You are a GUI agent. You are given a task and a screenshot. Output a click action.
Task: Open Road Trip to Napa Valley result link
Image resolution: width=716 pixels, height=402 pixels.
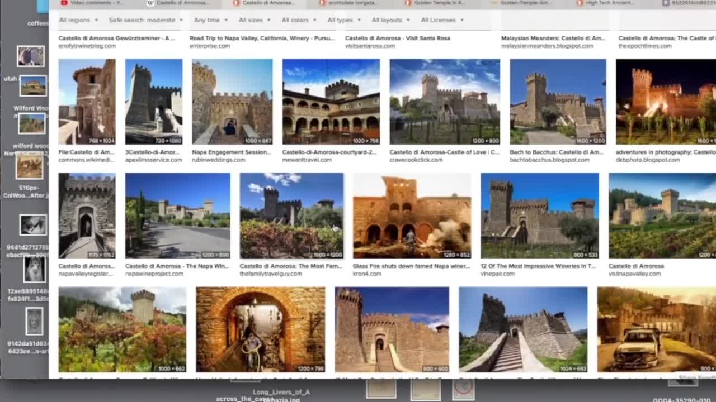(262, 39)
